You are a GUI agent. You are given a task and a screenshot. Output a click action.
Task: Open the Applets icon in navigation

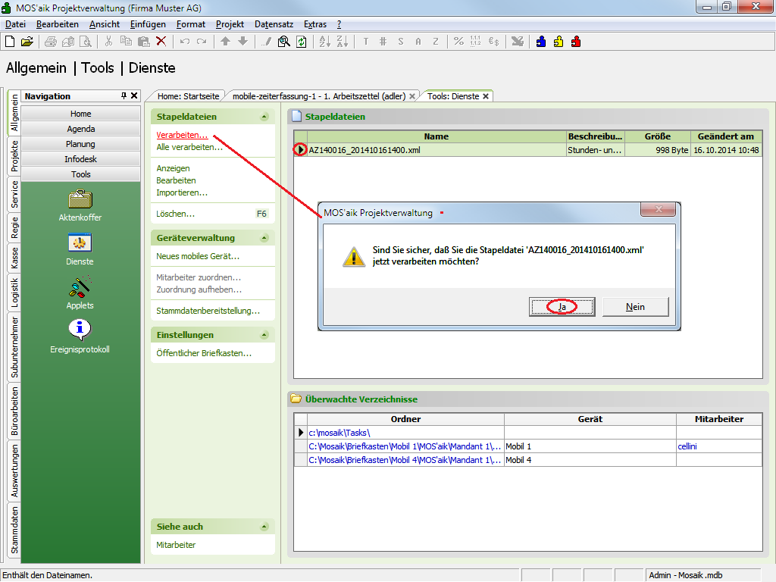point(80,287)
